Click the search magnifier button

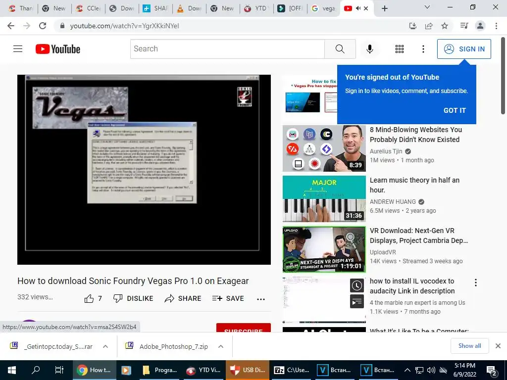tap(340, 49)
